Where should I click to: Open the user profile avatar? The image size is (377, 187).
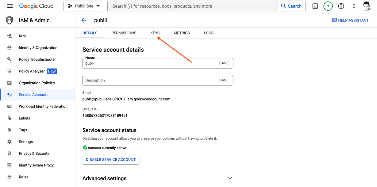[x=367, y=6]
